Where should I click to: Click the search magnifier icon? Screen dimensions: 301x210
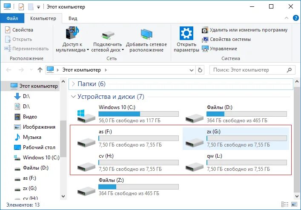(289, 70)
